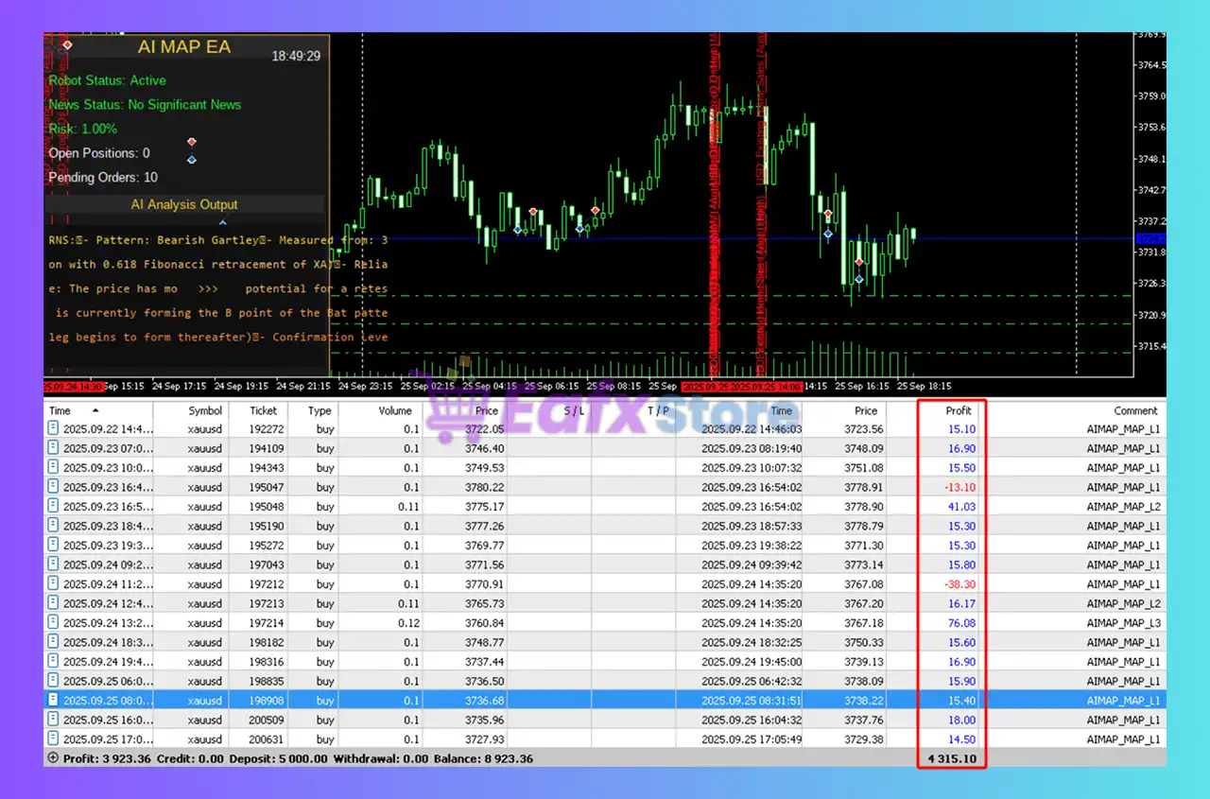Toggle sort order using the Time column arrow
This screenshot has height=799, width=1210.
click(95, 411)
